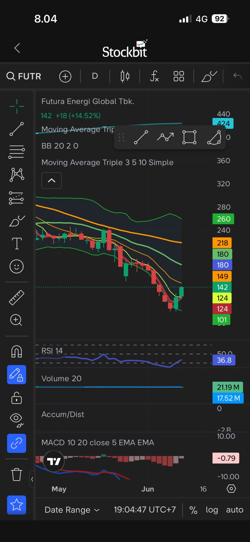The height and width of the screenshot is (542, 250).
Task: Toggle magnet mode
Action: [17, 352]
